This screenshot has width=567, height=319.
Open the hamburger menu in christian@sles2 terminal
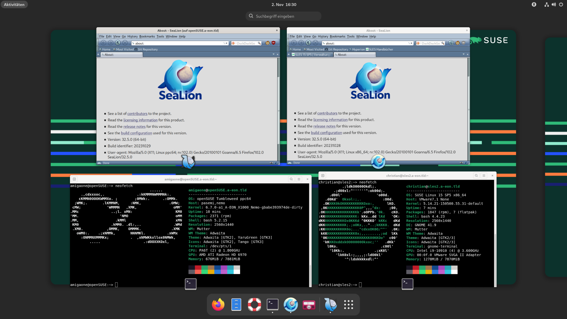coord(484,176)
